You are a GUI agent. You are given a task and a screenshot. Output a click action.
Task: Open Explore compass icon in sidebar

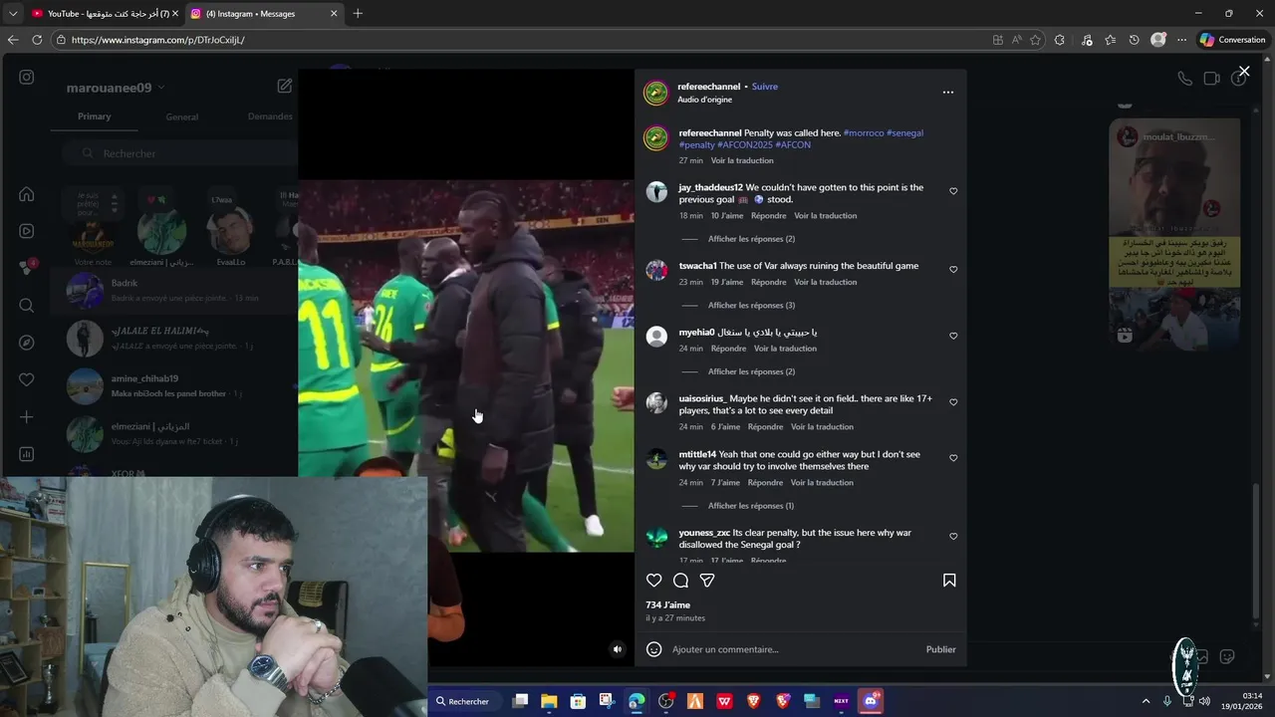pyautogui.click(x=27, y=343)
